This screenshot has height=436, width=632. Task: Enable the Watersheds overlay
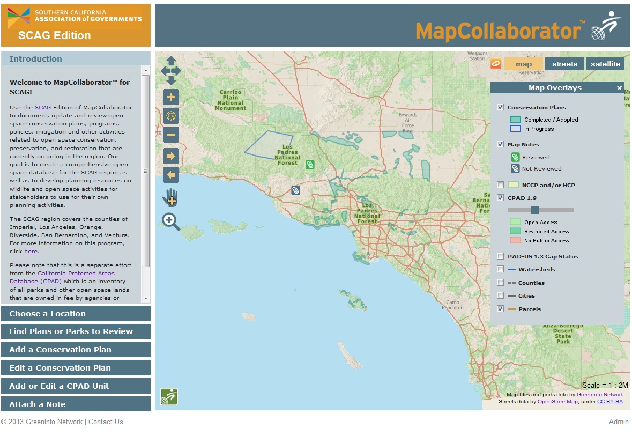click(x=500, y=269)
